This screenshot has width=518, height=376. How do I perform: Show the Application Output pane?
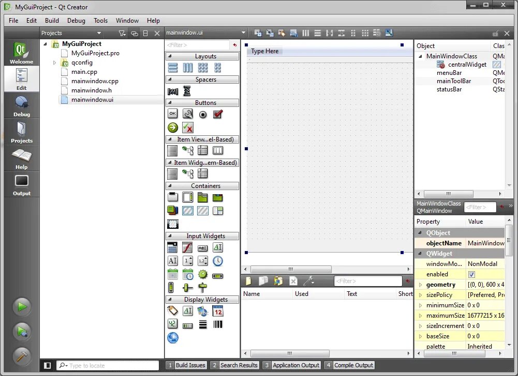[292, 365]
